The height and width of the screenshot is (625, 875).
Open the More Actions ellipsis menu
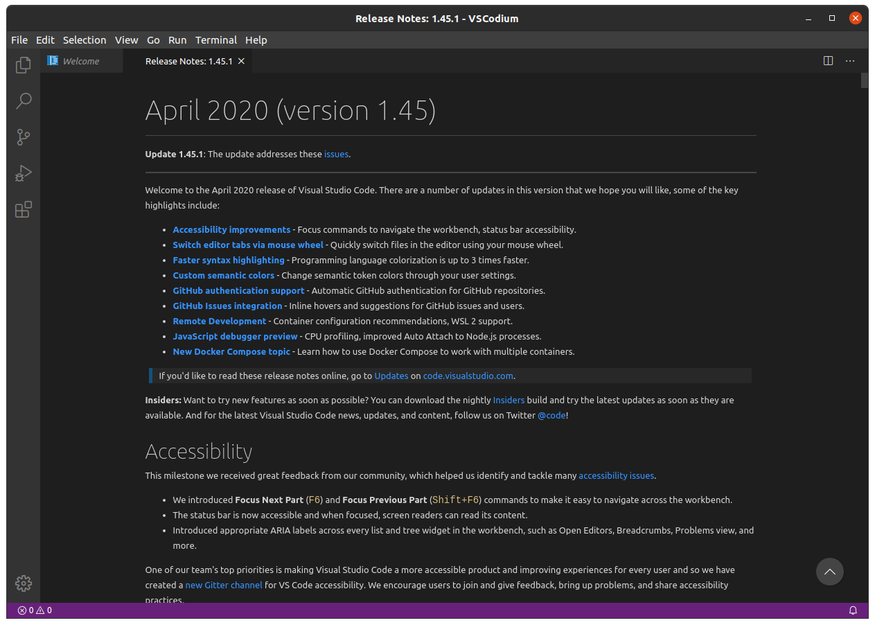(850, 61)
